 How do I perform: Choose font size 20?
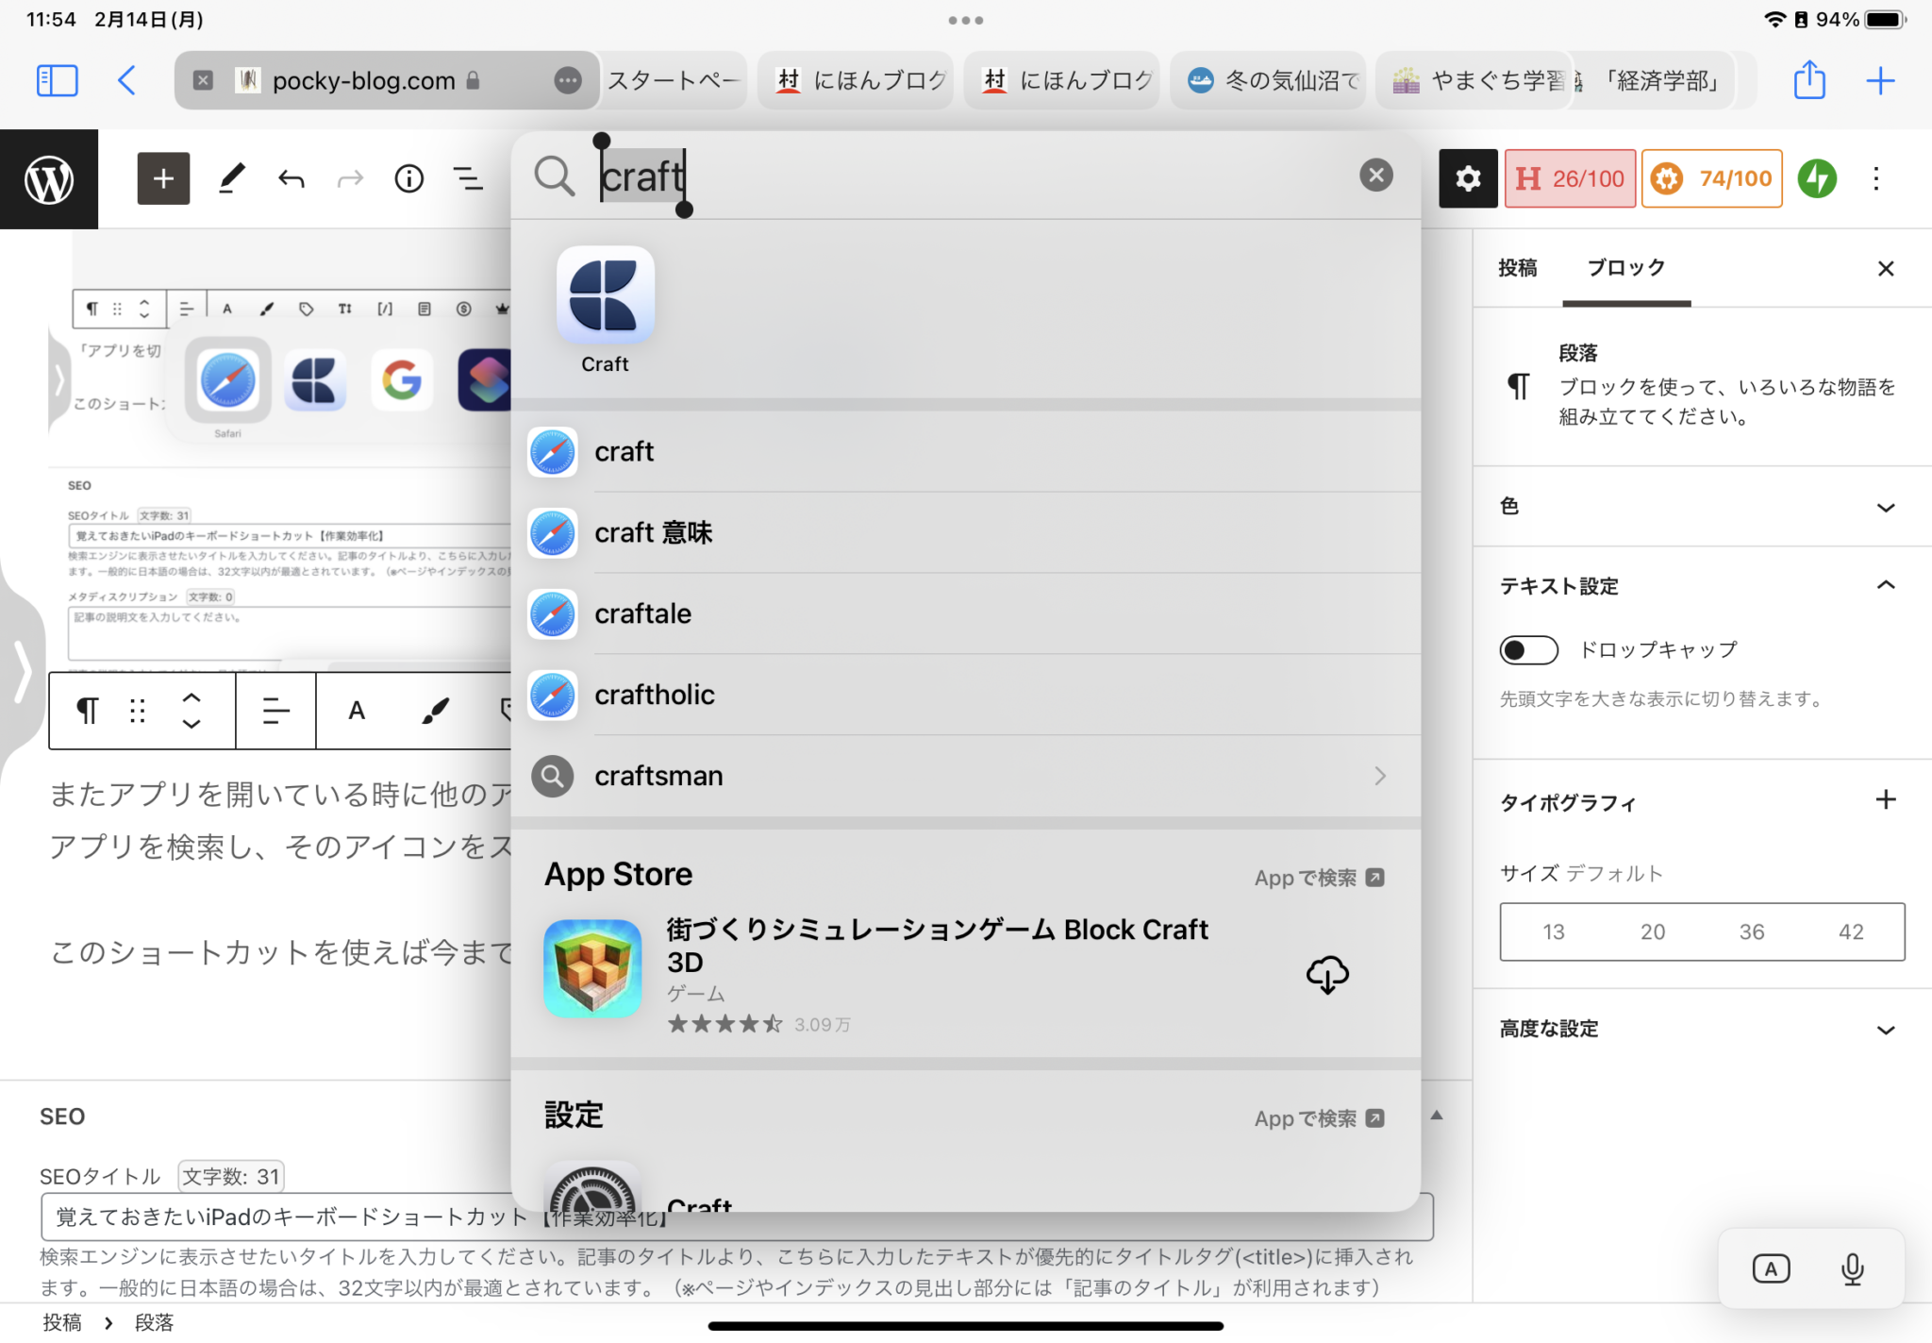(x=1652, y=932)
